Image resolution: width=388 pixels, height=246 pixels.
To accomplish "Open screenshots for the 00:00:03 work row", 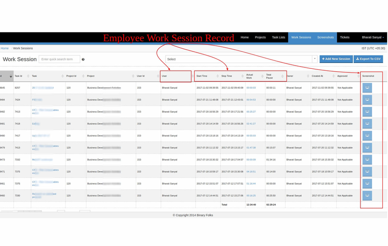I will click(x=367, y=88).
